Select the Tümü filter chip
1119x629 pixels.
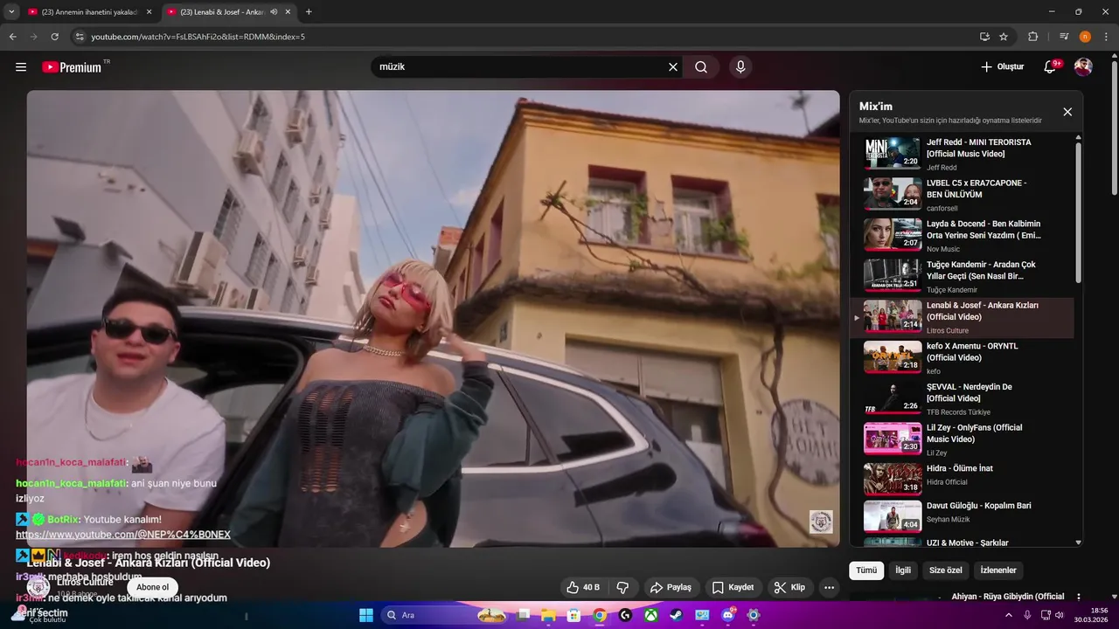(866, 570)
